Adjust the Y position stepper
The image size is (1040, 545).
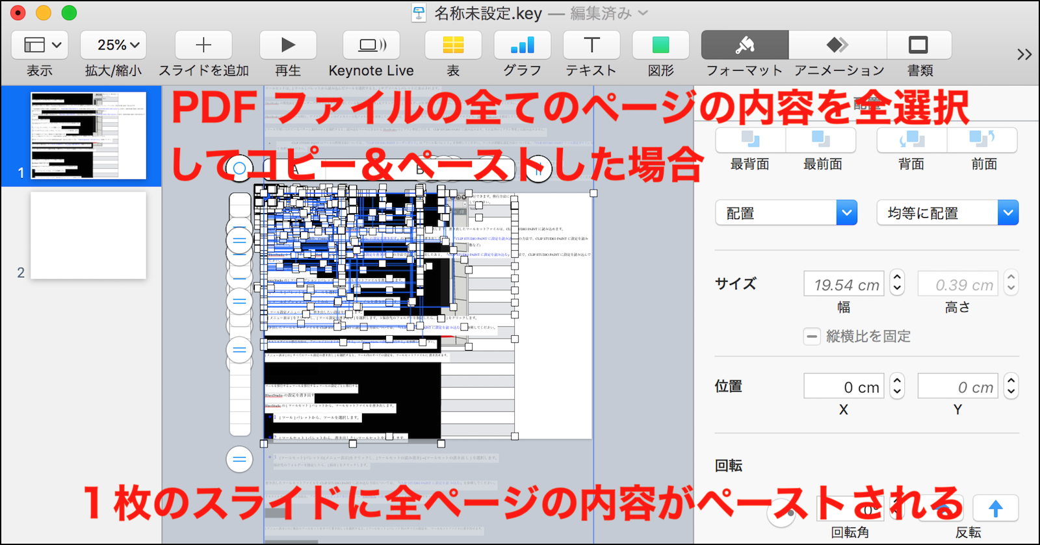1011,386
